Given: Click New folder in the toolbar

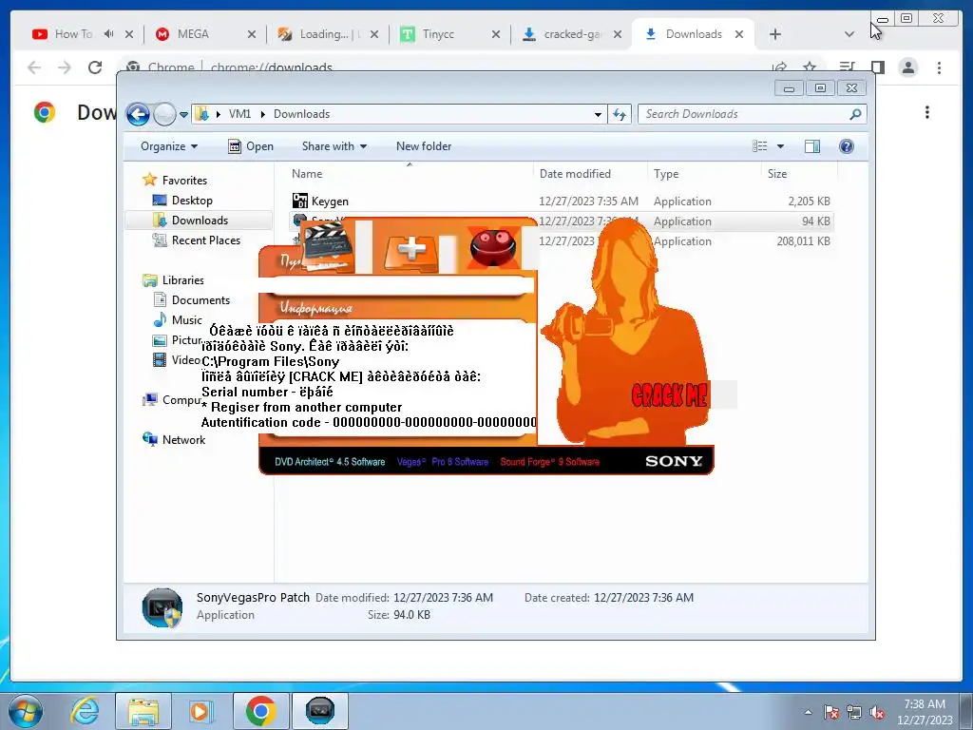Looking at the screenshot, I should [x=424, y=146].
